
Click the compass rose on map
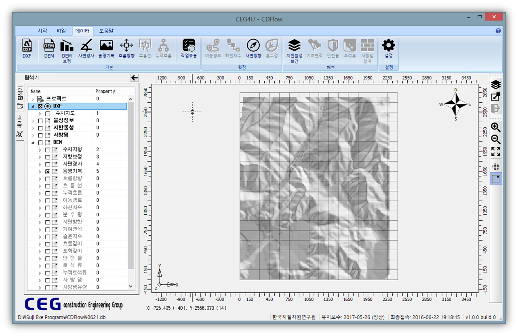(455, 104)
